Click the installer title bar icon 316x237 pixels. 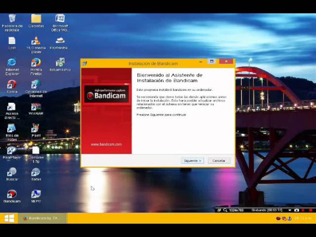click(x=84, y=64)
